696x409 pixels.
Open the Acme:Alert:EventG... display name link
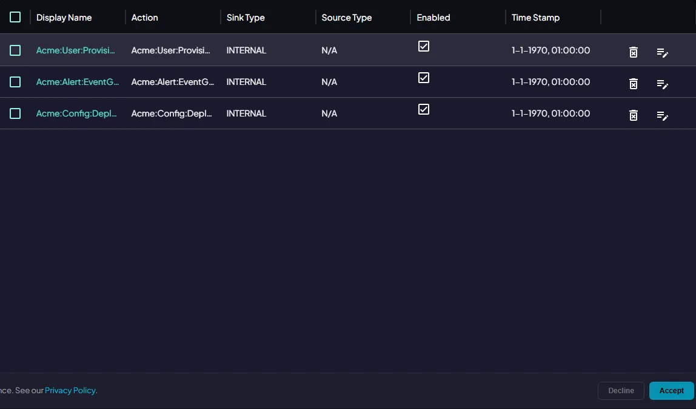[77, 82]
